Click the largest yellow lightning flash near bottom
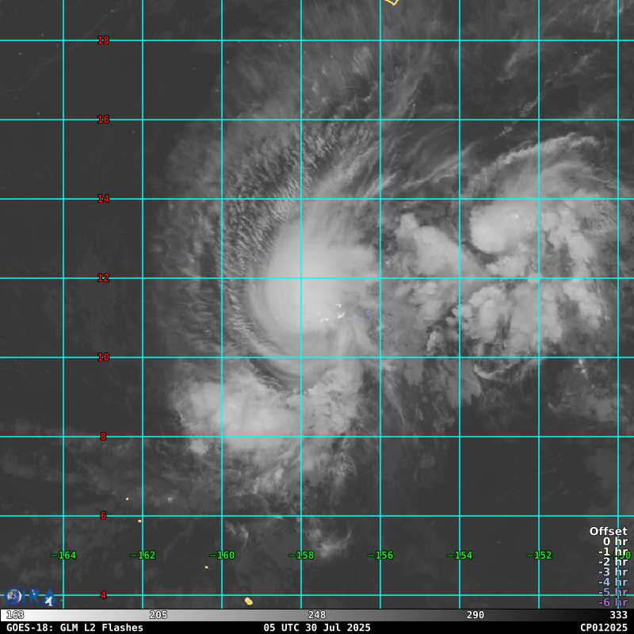Screen dimensions: 634x634 point(248,601)
